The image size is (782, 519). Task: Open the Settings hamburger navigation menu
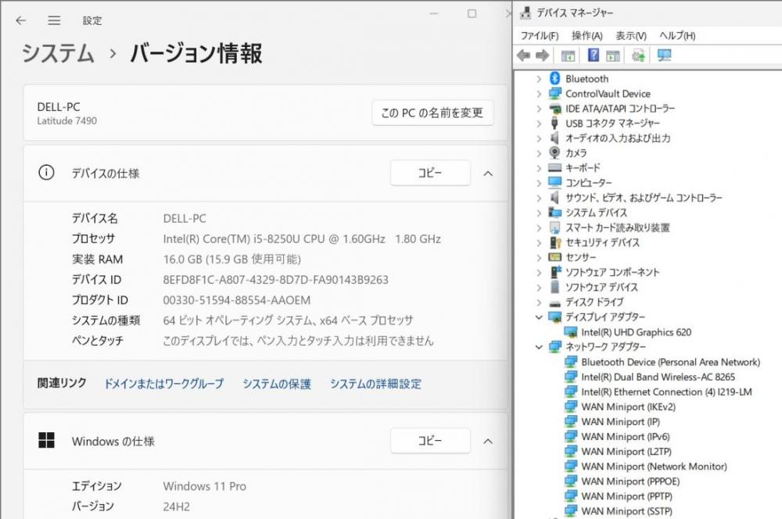[54, 20]
